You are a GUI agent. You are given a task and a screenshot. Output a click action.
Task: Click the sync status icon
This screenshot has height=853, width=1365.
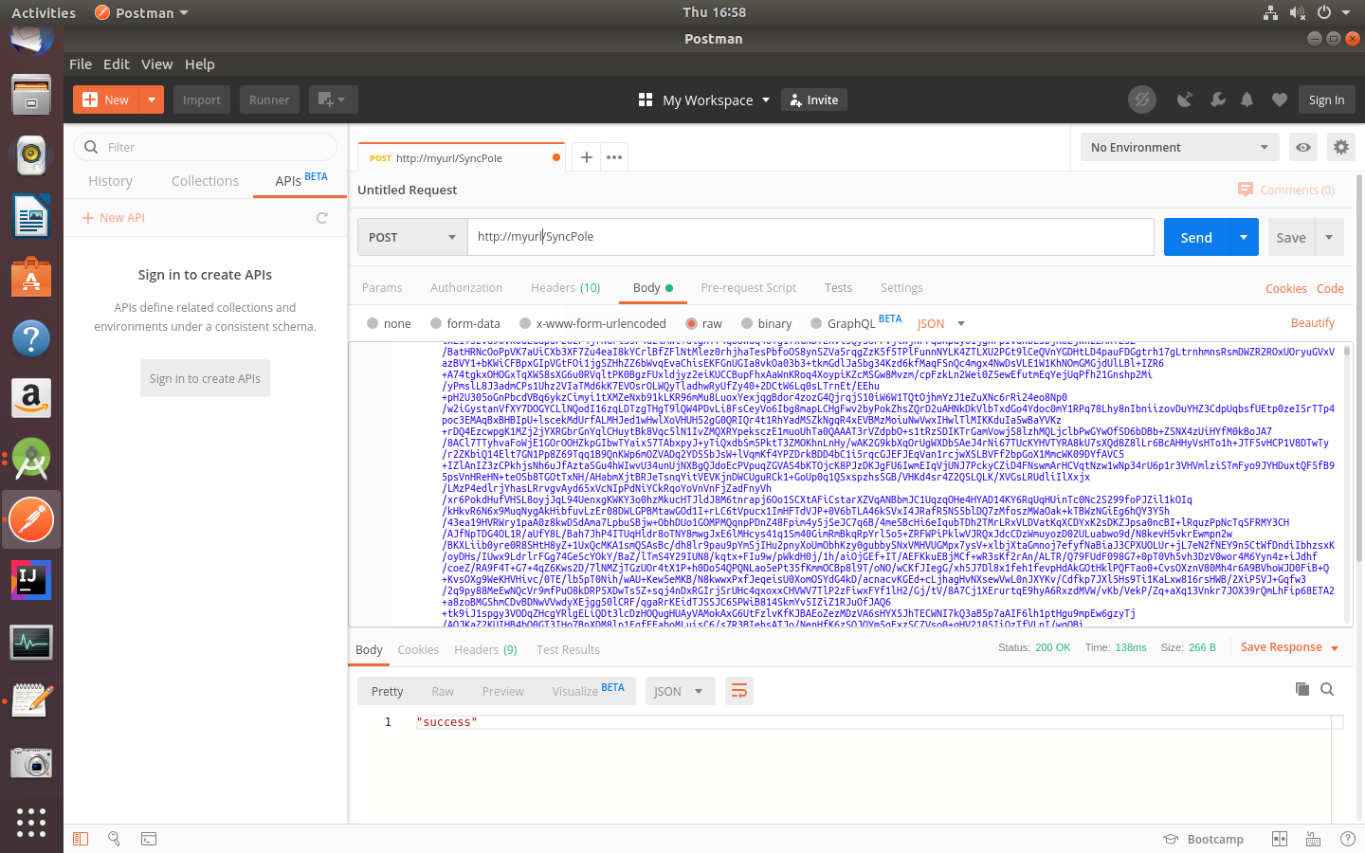click(x=1142, y=100)
